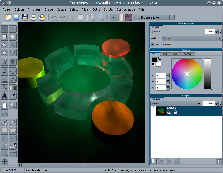Select the Ellipse shape tool
Image resolution: width=223 pixels, height=173 pixels.
tap(13, 37)
